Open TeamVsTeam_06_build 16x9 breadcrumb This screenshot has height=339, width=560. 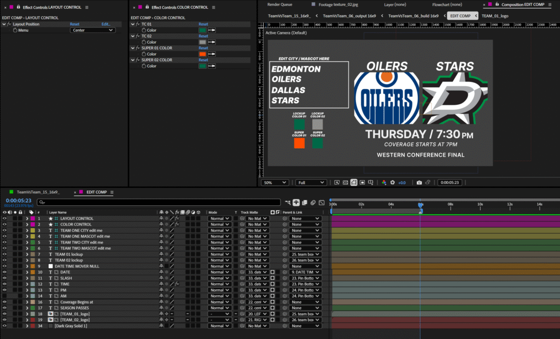click(x=413, y=16)
